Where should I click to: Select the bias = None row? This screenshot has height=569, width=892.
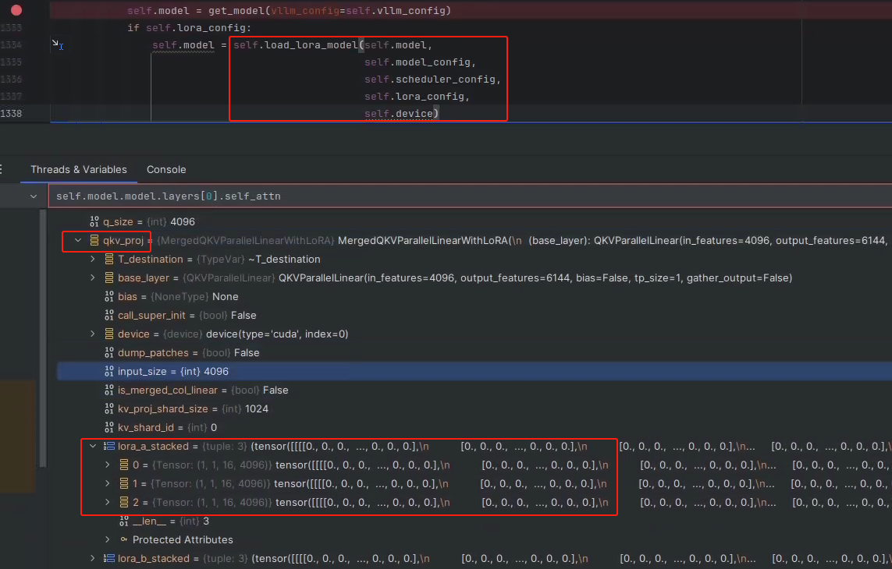(474, 297)
